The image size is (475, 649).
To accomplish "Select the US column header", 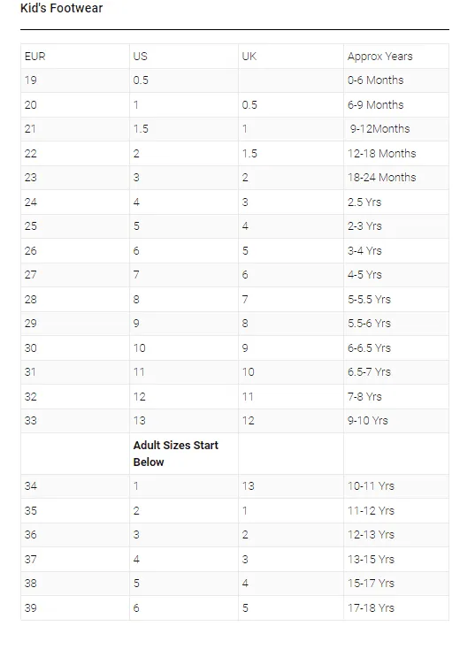I will click(x=184, y=57).
